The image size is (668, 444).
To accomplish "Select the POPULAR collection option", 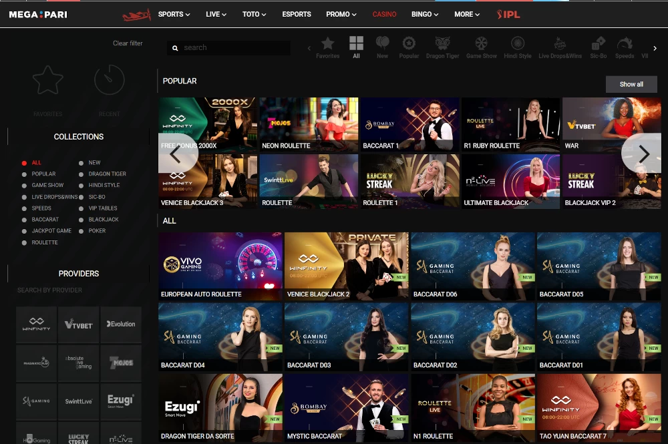I will (x=39, y=174).
